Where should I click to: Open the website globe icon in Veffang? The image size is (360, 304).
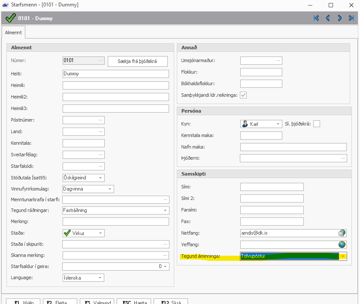[342, 244]
